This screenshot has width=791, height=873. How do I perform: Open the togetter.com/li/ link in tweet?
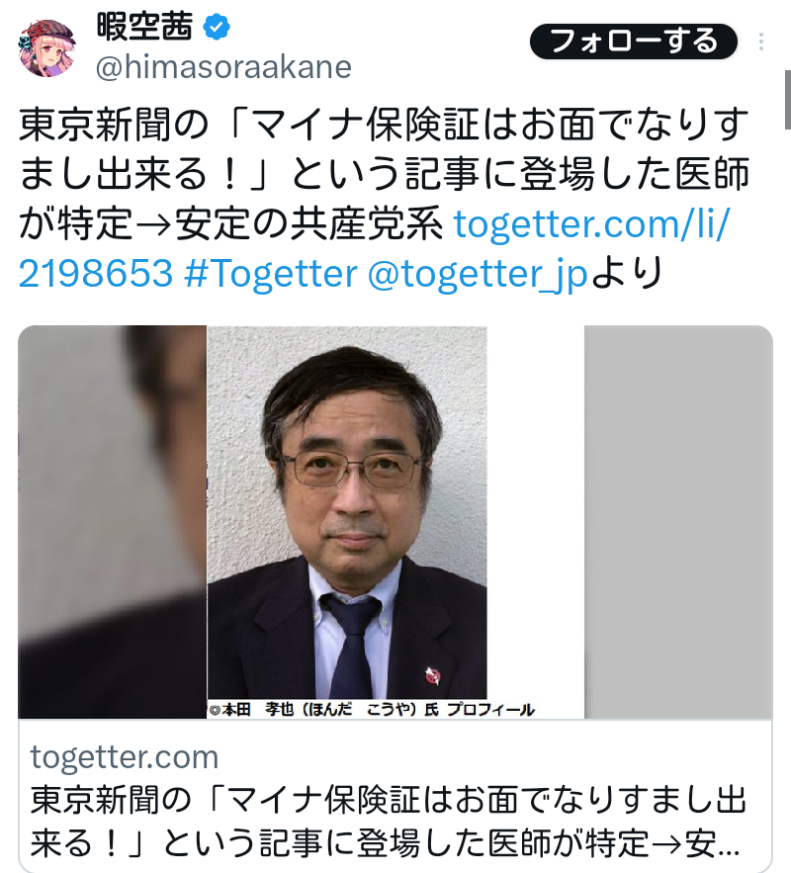591,223
